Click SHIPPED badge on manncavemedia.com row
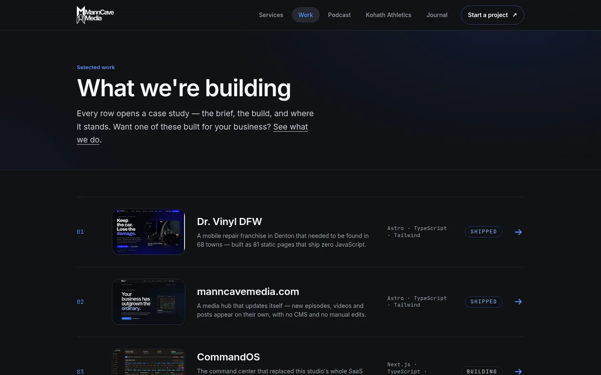The width and height of the screenshot is (601, 375). pyautogui.click(x=484, y=301)
